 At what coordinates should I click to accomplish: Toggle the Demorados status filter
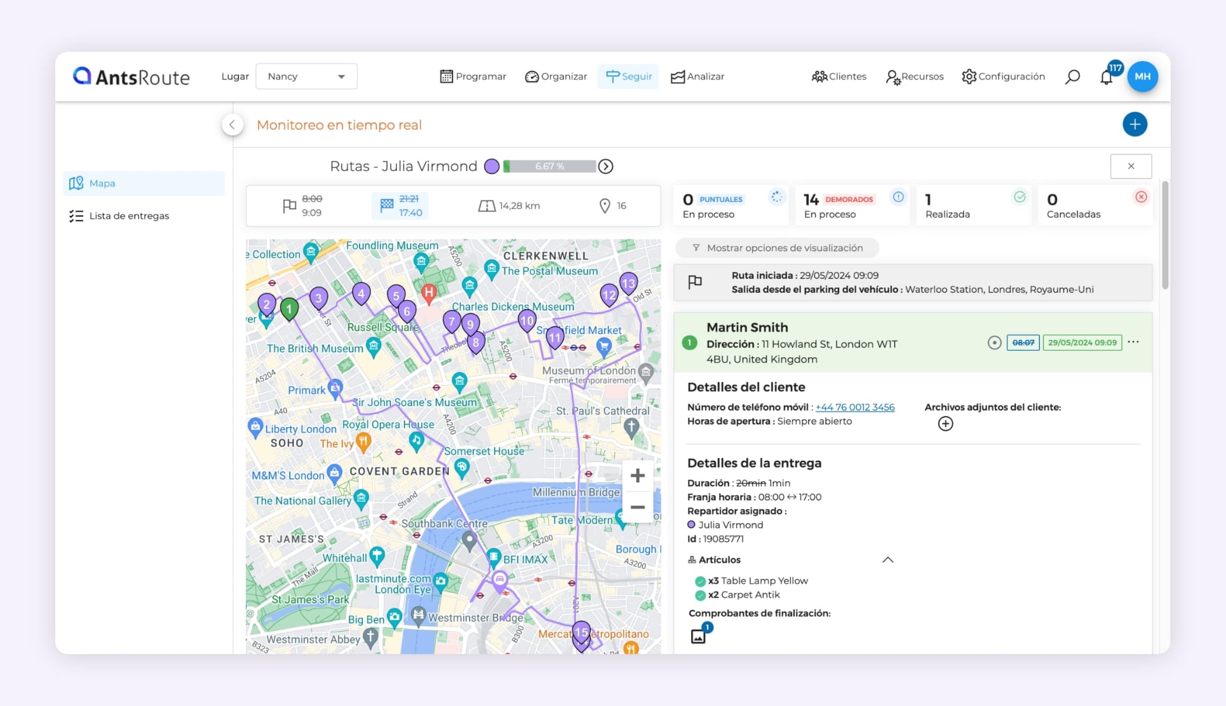coord(852,206)
